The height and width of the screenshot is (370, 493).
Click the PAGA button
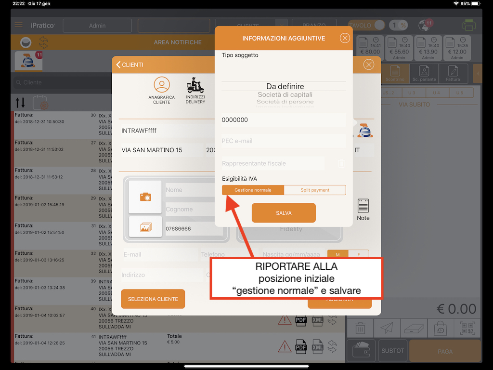point(445,351)
